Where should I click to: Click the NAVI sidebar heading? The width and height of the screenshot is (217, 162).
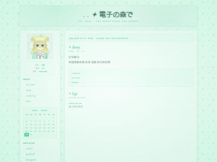(27, 79)
